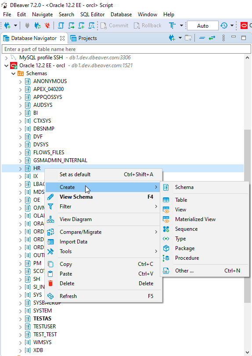Expand the ANONYMOUS schema
Viewport: 252px width, 356px height.
tap(20, 81)
